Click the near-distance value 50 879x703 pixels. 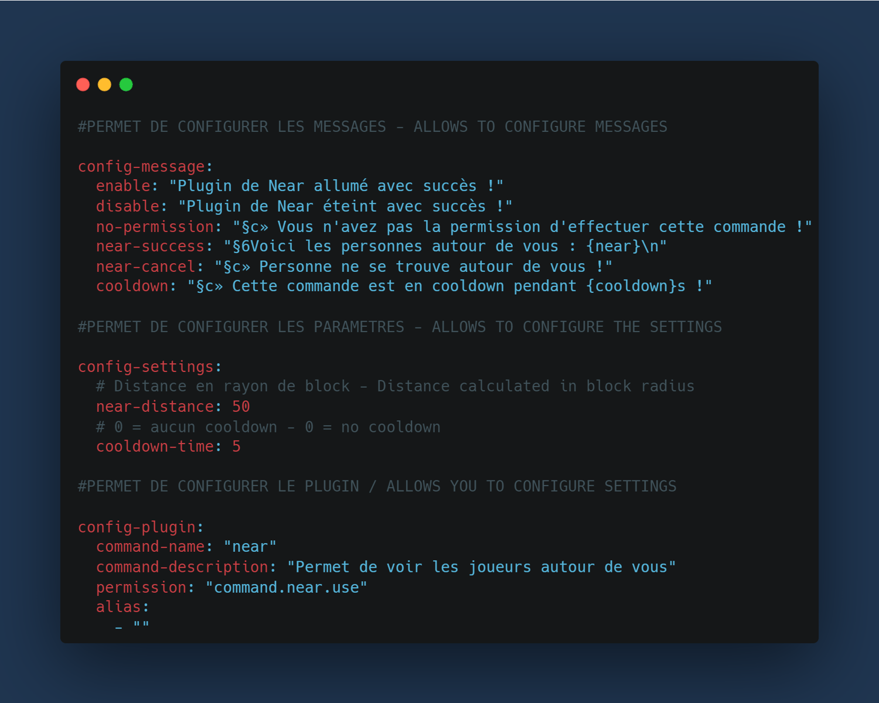tap(241, 407)
